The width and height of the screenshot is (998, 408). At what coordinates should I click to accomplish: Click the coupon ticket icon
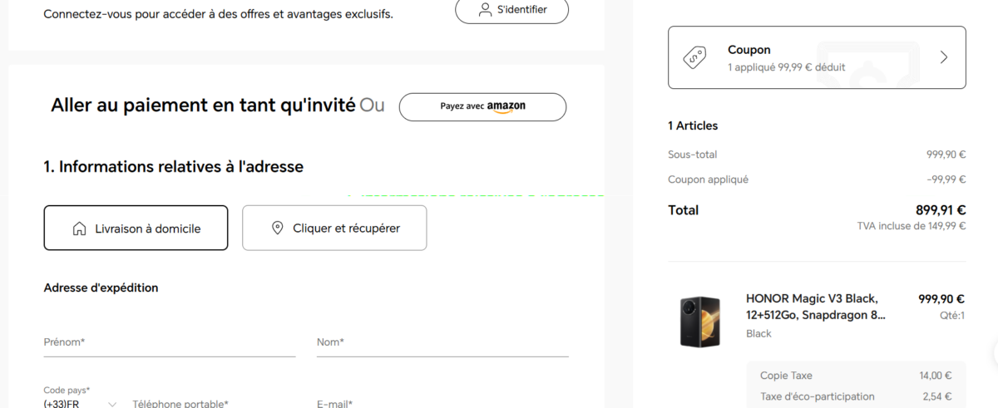(694, 57)
